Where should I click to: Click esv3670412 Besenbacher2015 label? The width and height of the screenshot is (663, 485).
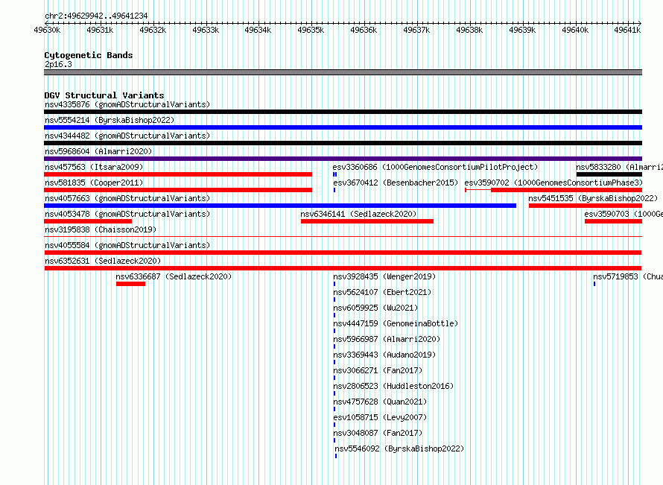pyautogui.click(x=396, y=183)
